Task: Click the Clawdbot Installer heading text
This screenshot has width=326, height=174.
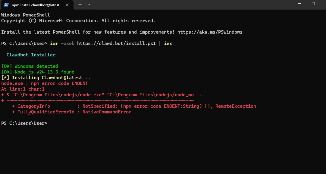Action: coord(31,55)
